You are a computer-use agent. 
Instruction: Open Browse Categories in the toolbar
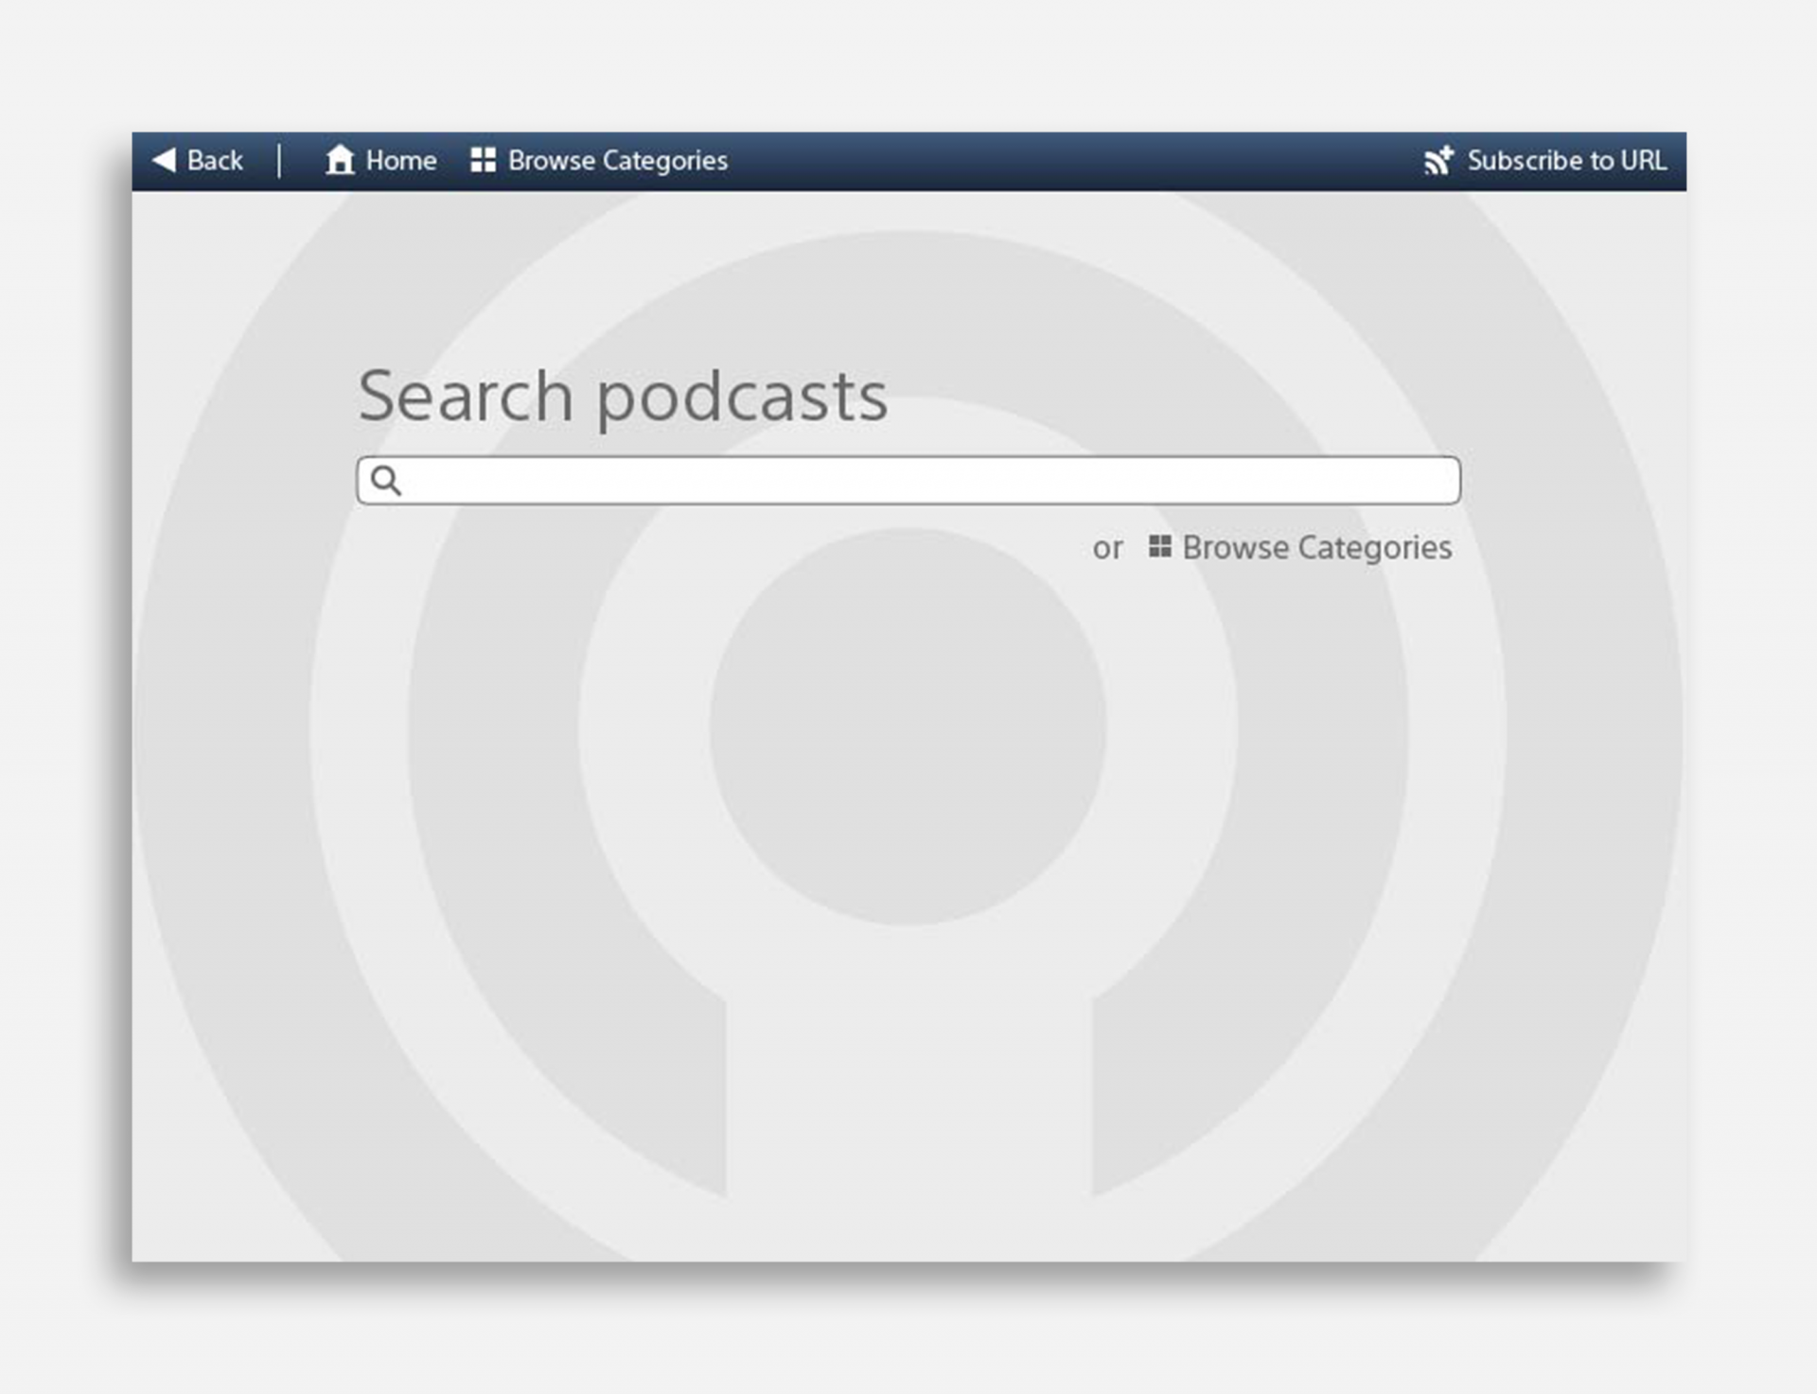pos(617,161)
